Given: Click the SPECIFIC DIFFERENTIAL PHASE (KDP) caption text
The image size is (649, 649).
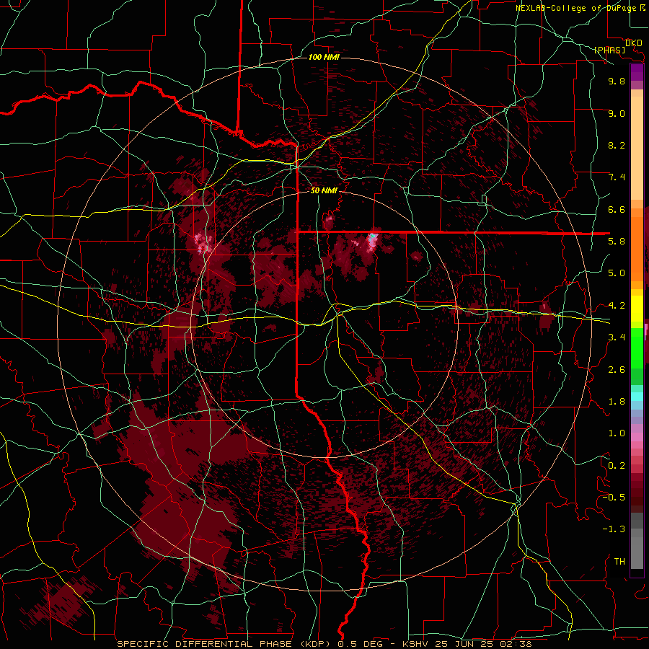Looking at the screenshot, I should coord(226,644).
